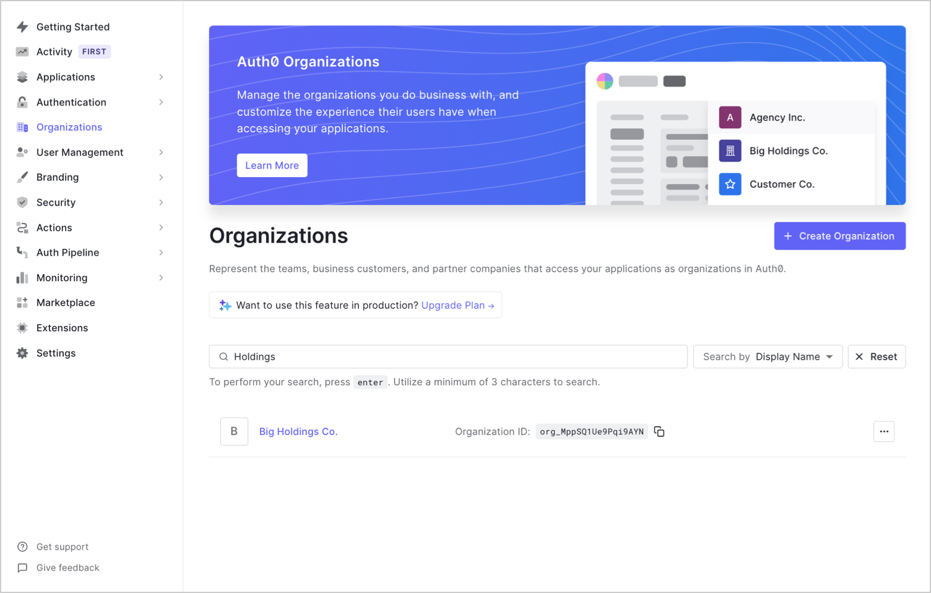Expand the Auth Pipeline submenu chevron
The width and height of the screenshot is (931, 593).
(161, 253)
